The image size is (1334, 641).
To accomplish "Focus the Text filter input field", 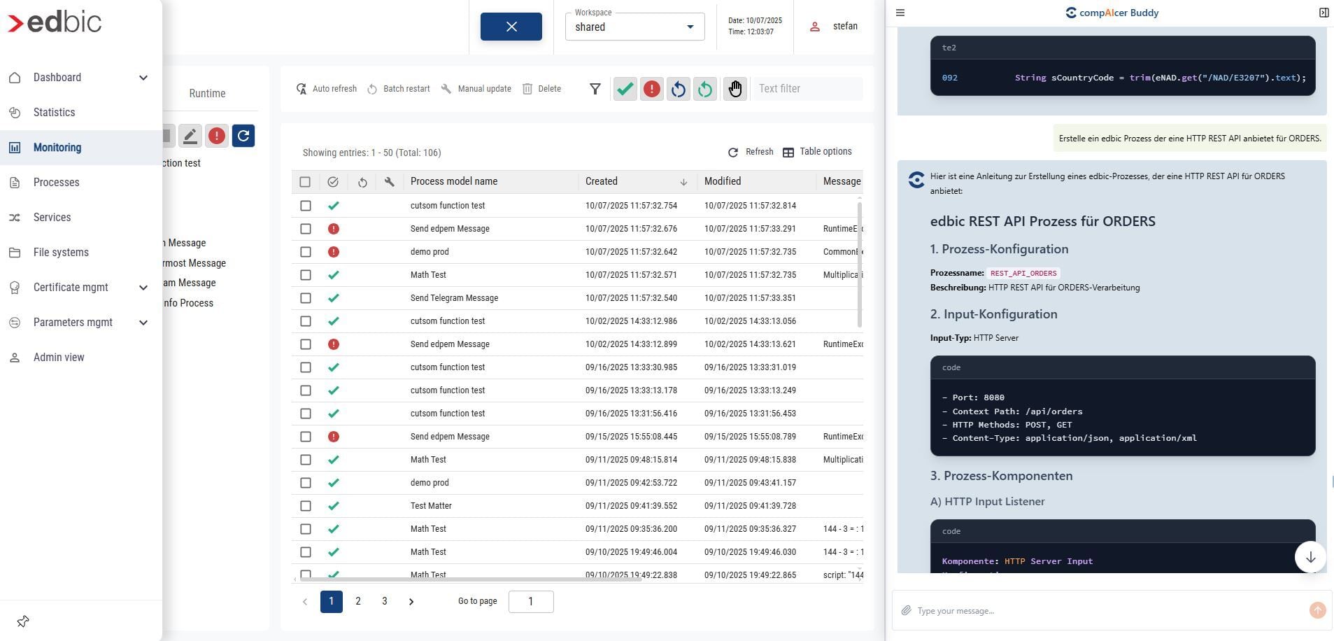I will 808,89.
